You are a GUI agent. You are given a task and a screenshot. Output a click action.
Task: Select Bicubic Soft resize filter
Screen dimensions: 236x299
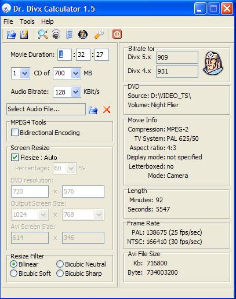tap(13, 274)
